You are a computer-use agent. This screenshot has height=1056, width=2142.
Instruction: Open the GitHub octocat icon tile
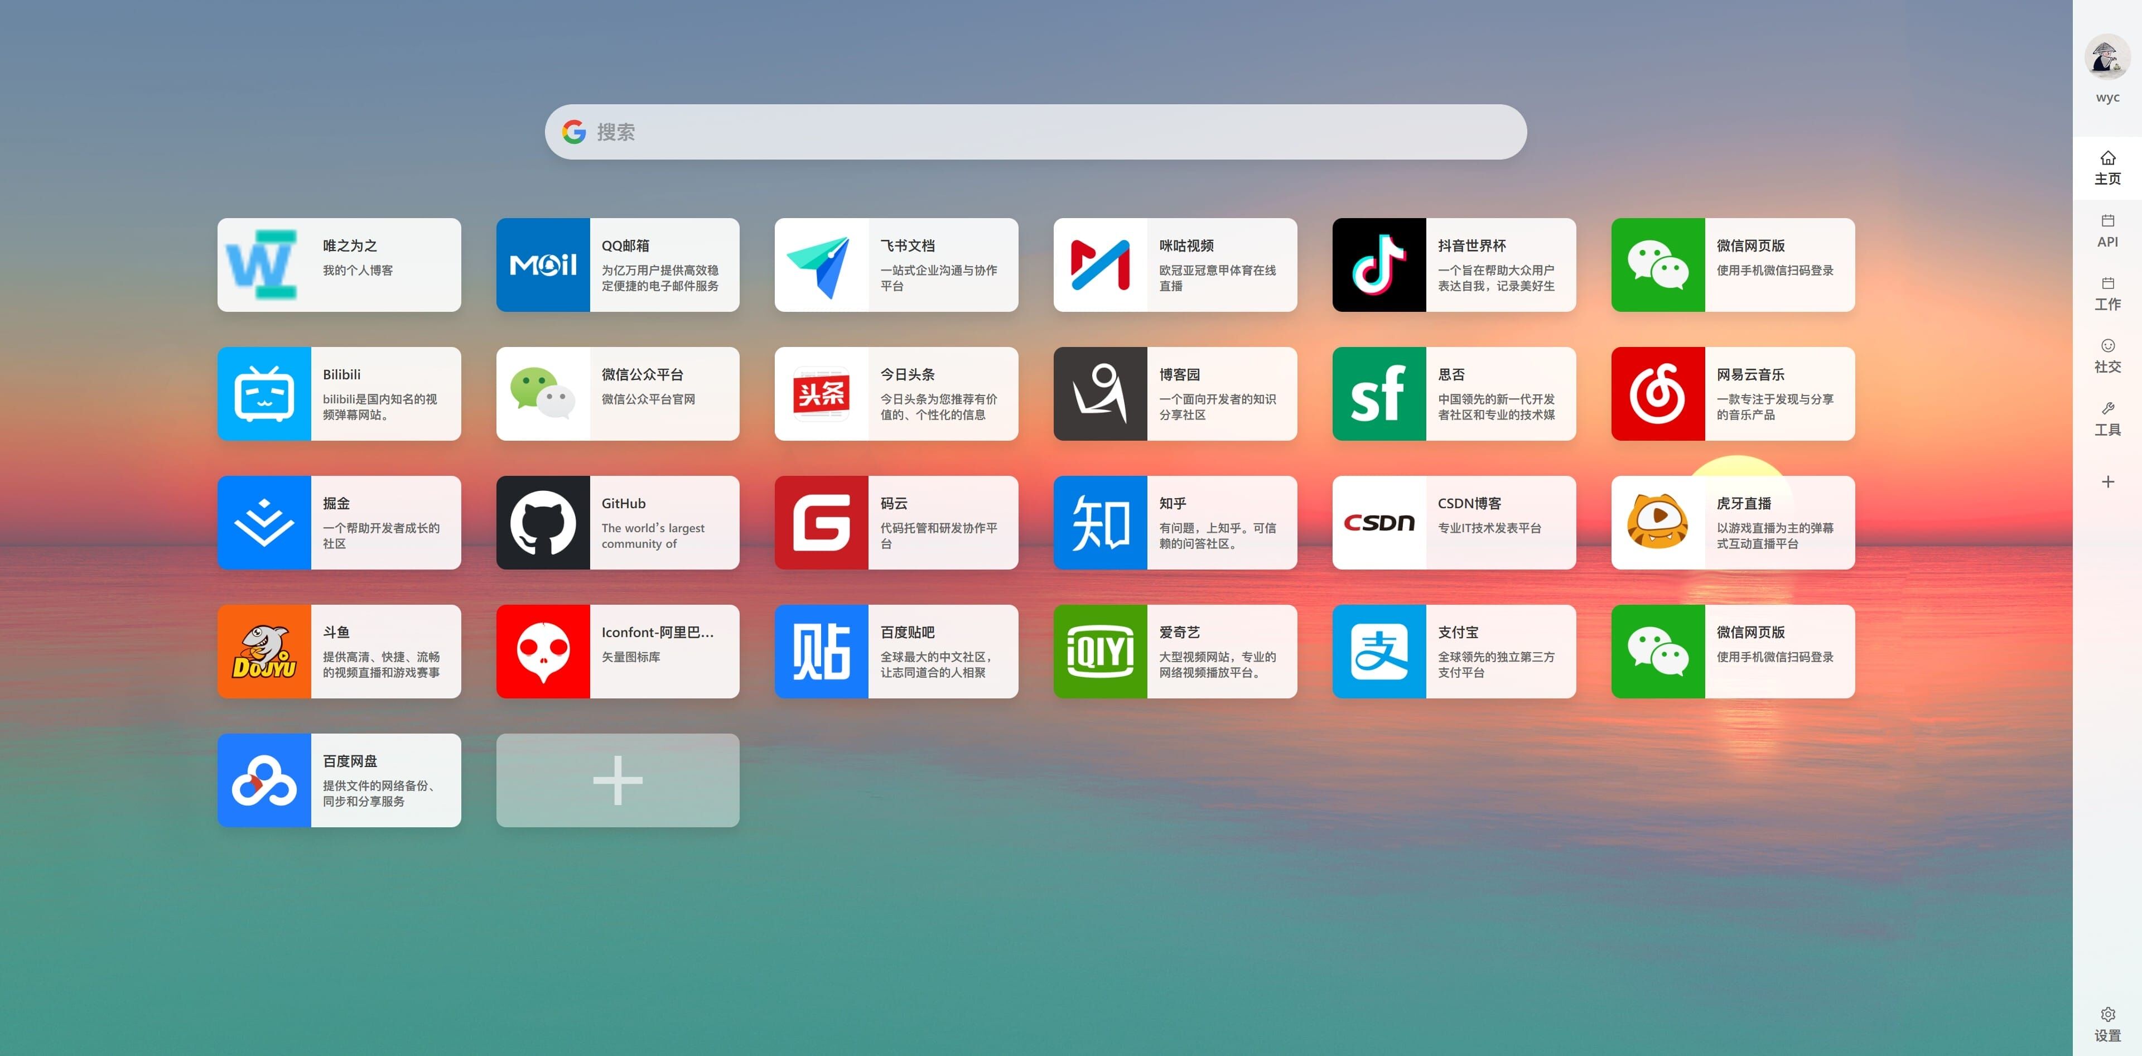click(542, 522)
